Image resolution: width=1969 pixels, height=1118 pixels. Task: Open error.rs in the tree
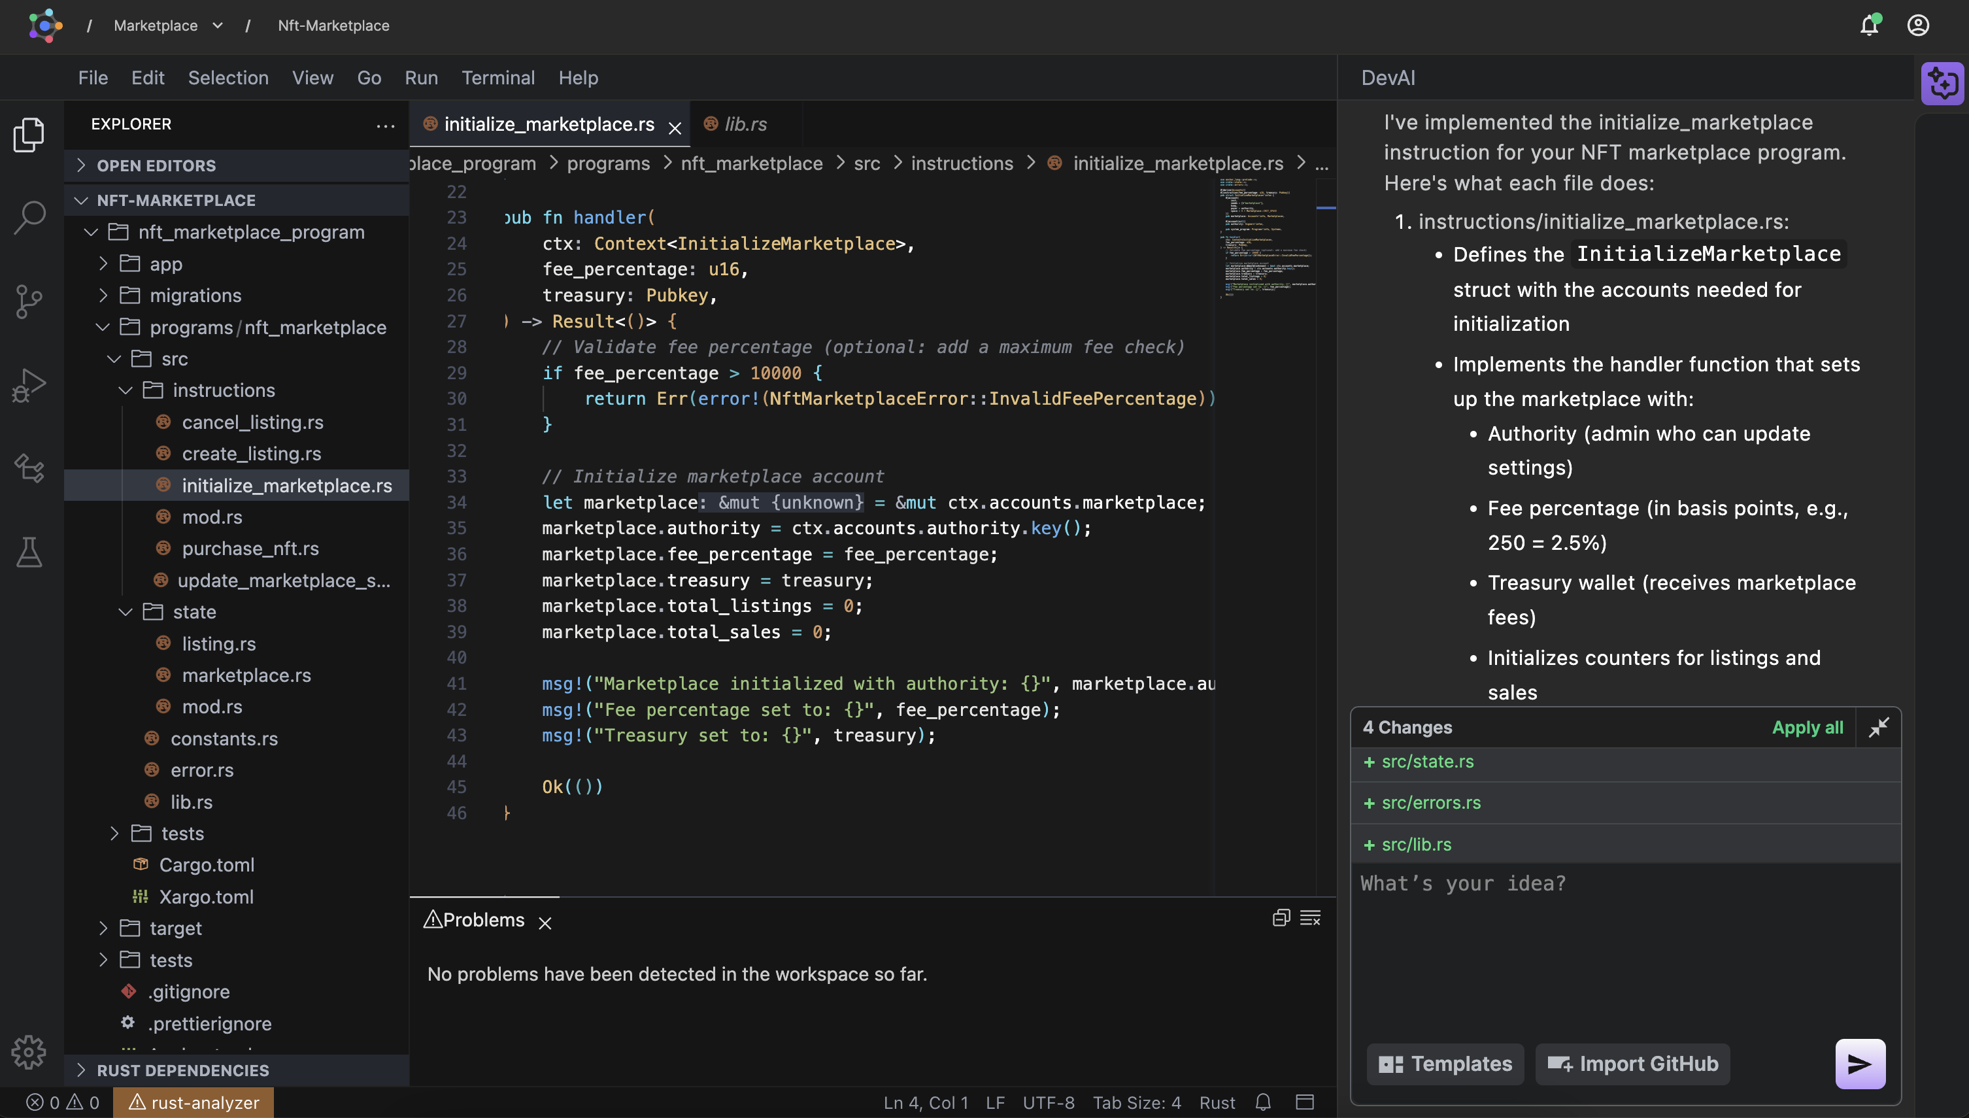click(201, 770)
